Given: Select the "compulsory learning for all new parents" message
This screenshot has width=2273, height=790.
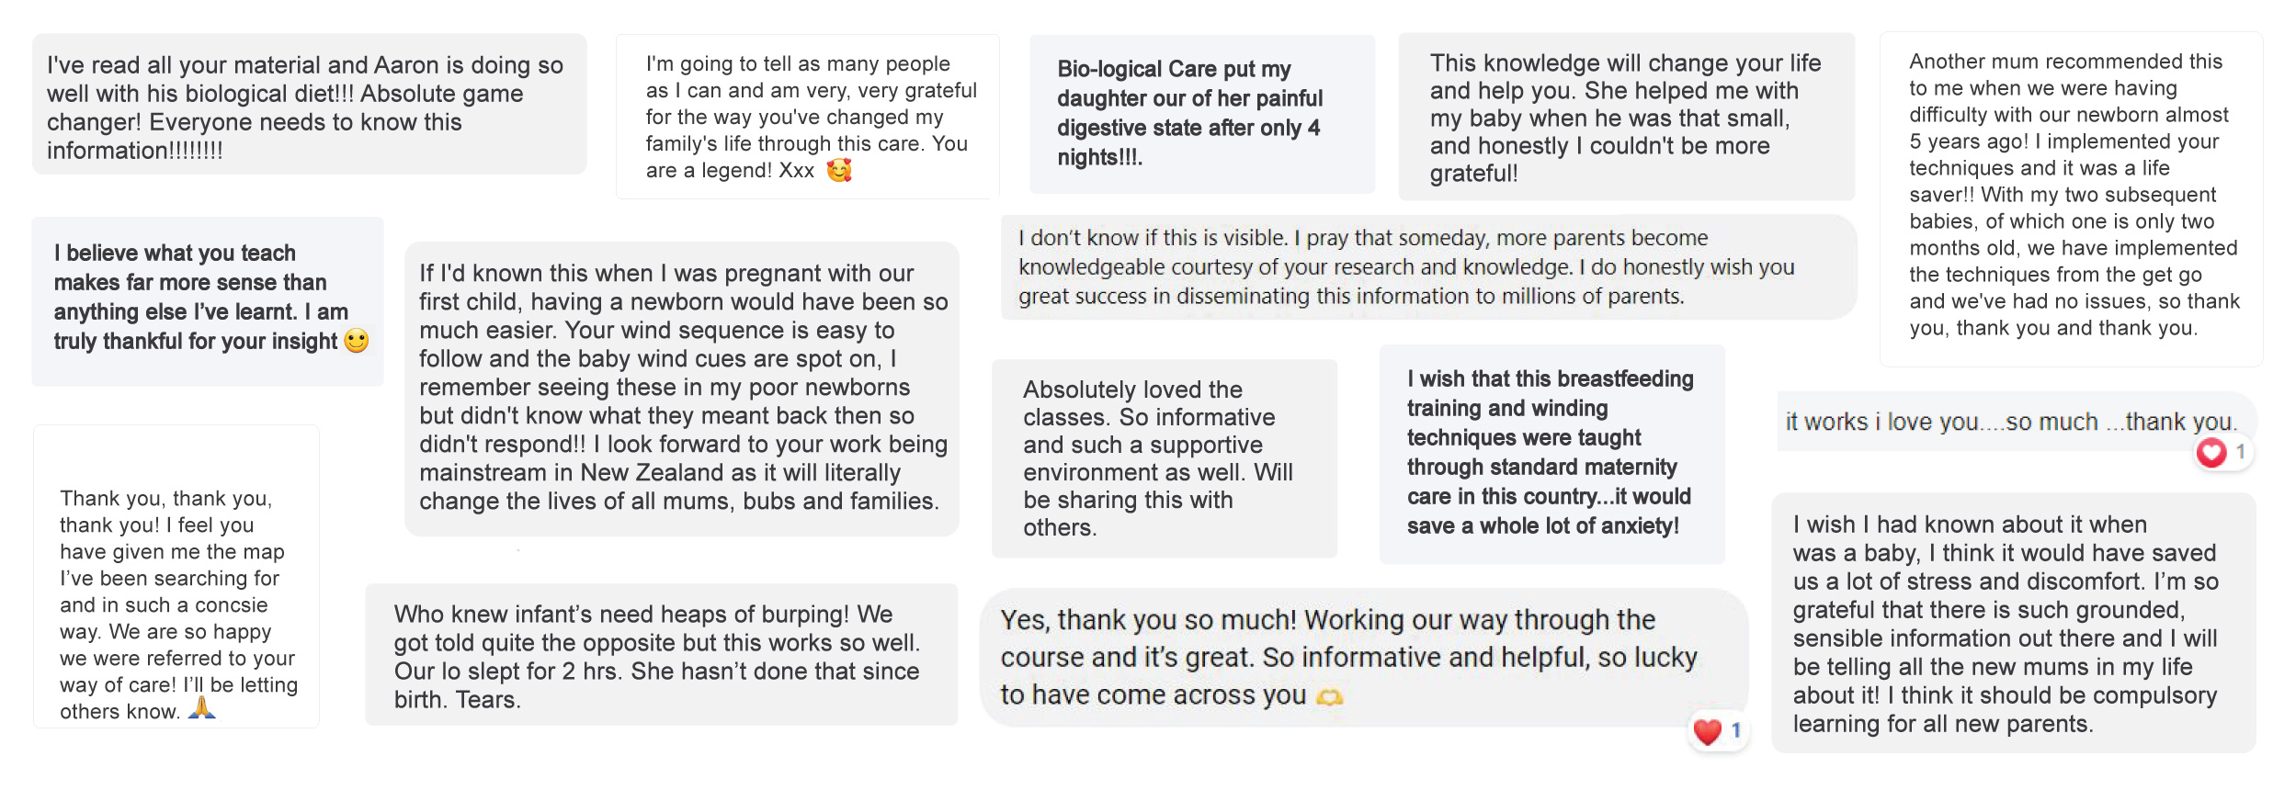Looking at the screenshot, I should click(2013, 624).
